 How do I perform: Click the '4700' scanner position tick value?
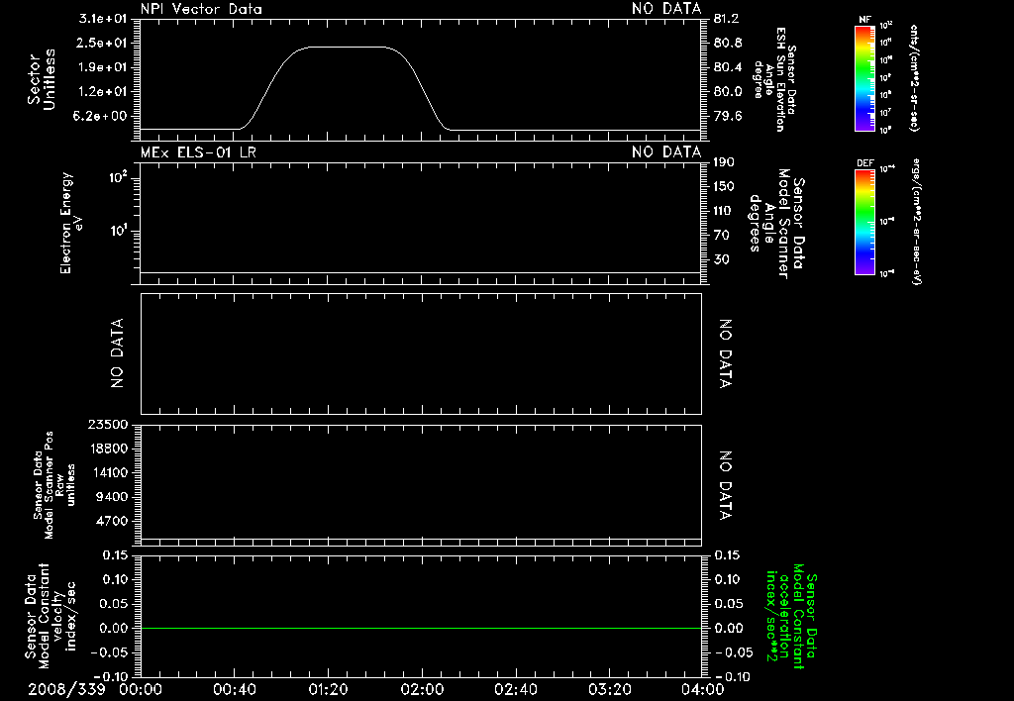point(111,521)
